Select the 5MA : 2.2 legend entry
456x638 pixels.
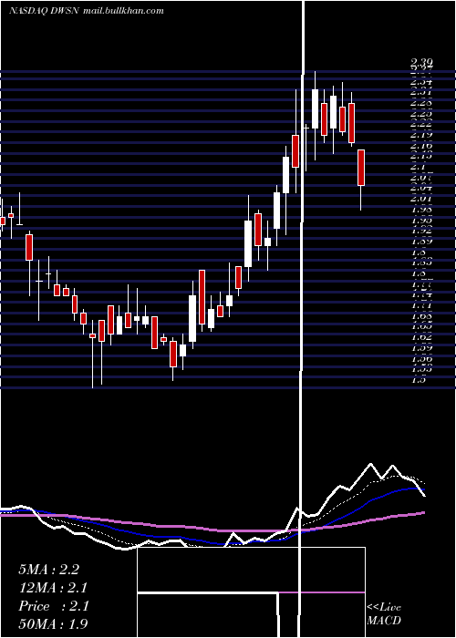49,570
